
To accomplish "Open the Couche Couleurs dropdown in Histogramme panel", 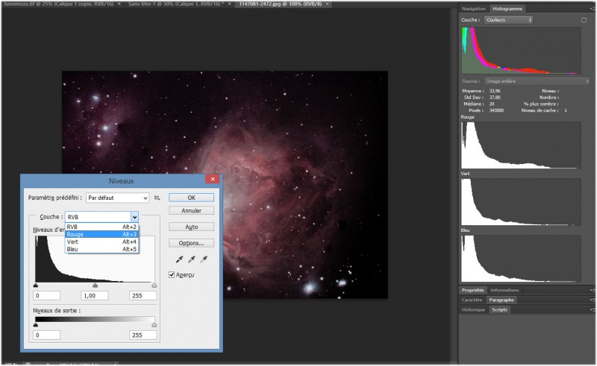I will 508,20.
